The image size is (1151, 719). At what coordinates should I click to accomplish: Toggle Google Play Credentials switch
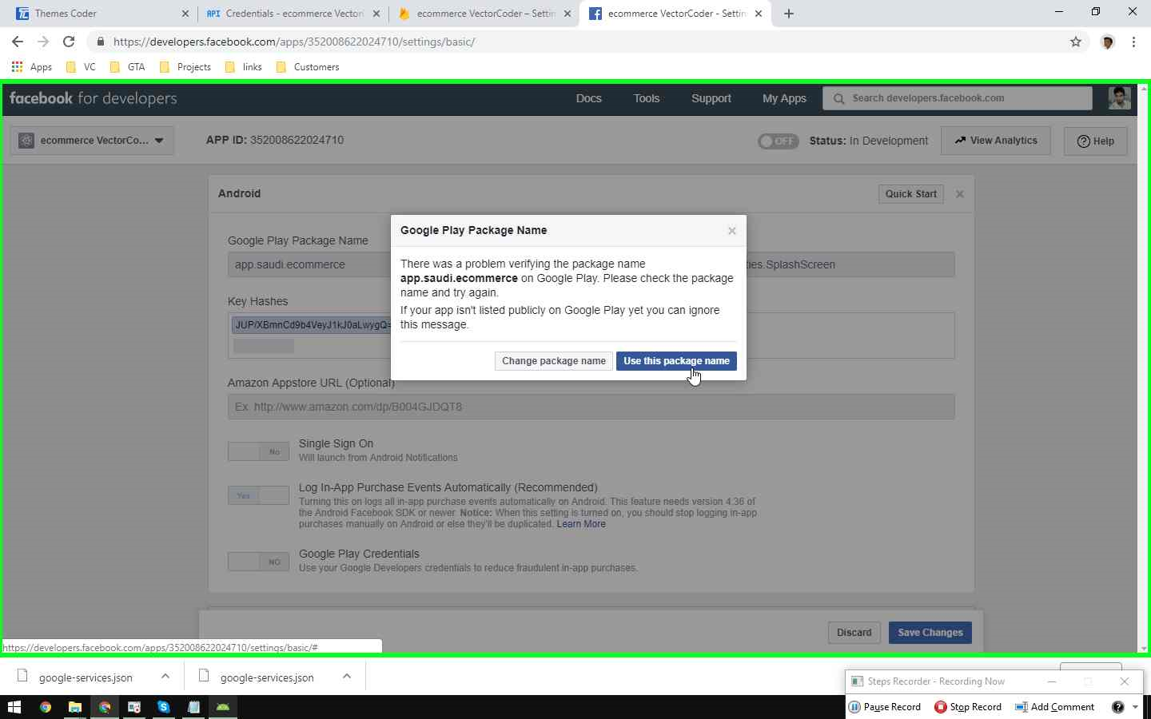(258, 562)
